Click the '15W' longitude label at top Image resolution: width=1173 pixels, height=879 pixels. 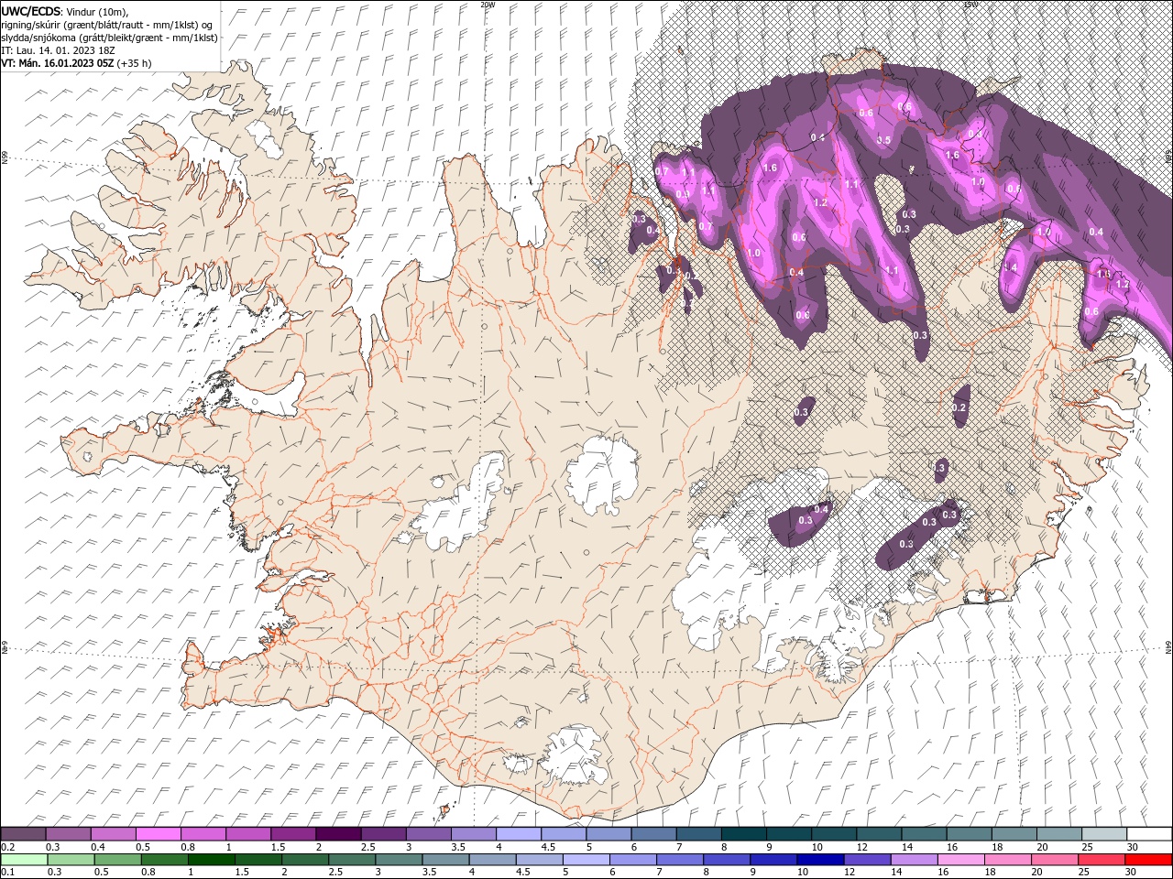click(x=970, y=5)
